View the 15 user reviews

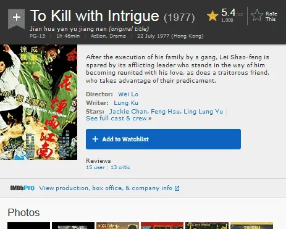click(95, 167)
